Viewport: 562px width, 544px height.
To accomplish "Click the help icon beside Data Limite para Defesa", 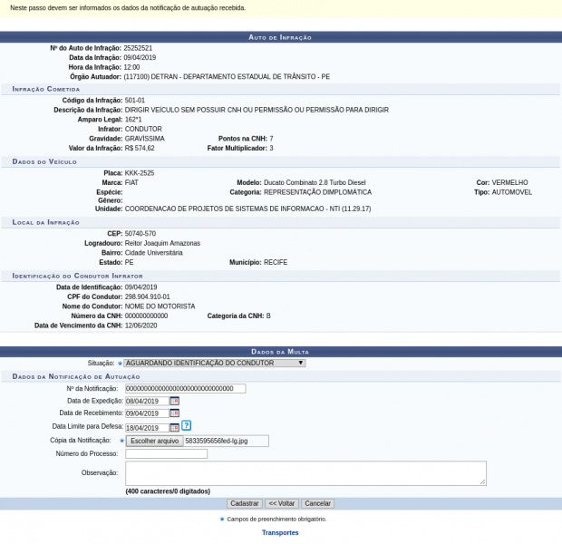I will 186,425.
